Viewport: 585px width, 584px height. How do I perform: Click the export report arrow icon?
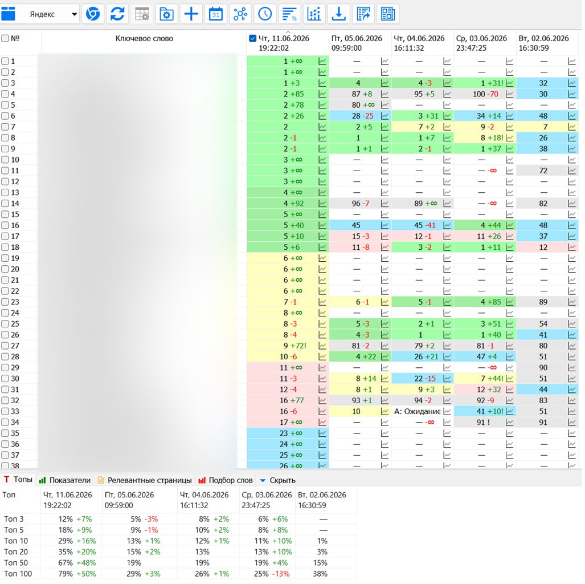(363, 14)
